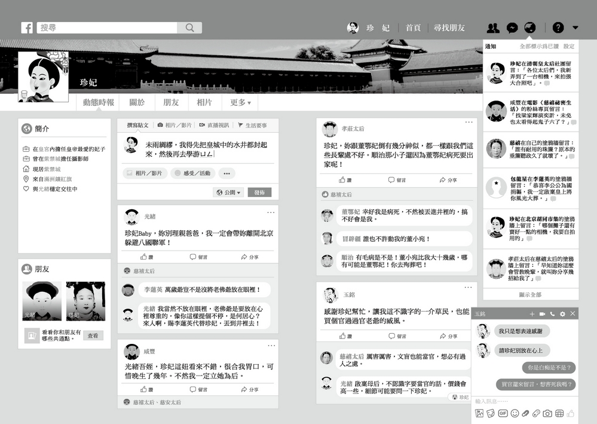Screen dimensions: 597x424
Task: Like 咸豐's post
Action: tap(146, 389)
